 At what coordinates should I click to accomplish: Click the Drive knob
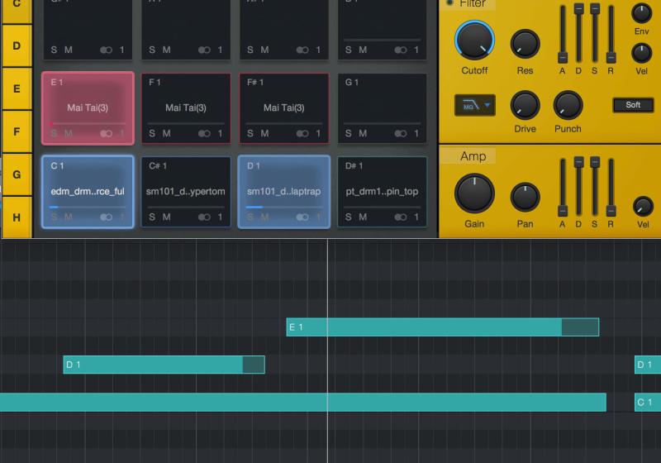click(525, 105)
